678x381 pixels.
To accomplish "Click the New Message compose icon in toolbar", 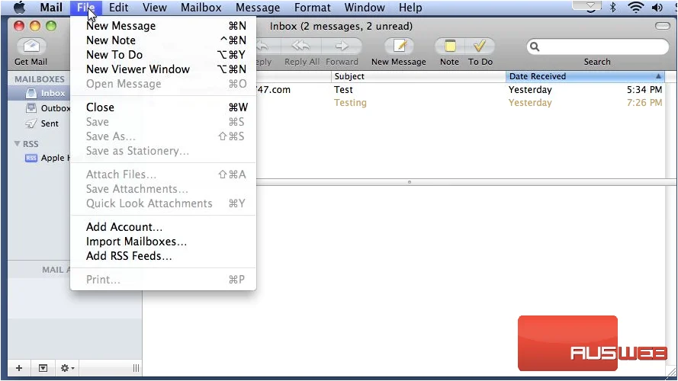I will [399, 46].
